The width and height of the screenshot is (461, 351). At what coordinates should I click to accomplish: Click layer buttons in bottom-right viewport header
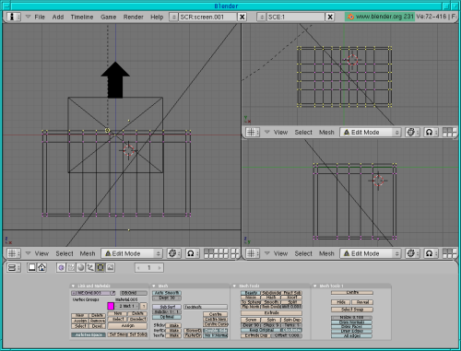click(450, 253)
